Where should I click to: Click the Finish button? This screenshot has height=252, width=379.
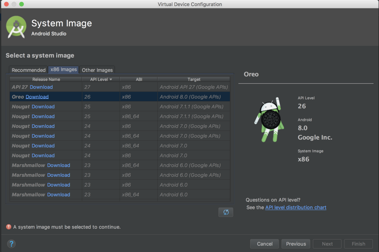pos(358,244)
